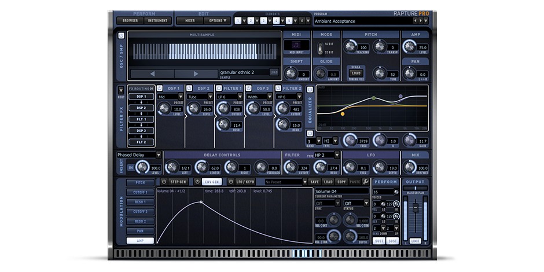Toggle DSP 3 power button
The height and width of the screenshot is (272, 544).
point(249,88)
